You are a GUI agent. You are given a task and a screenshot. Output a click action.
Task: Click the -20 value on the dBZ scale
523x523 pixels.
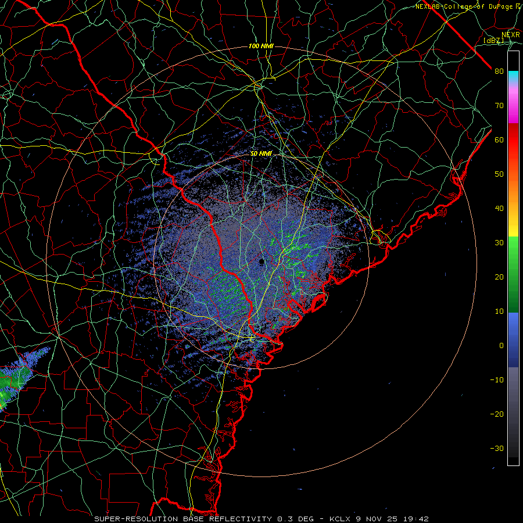click(497, 414)
